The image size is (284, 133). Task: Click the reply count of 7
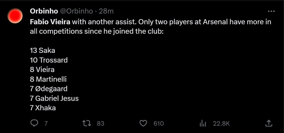click(x=46, y=124)
